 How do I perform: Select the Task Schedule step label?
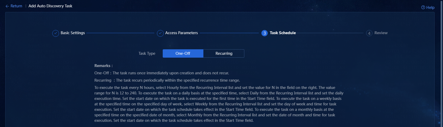click(283, 33)
